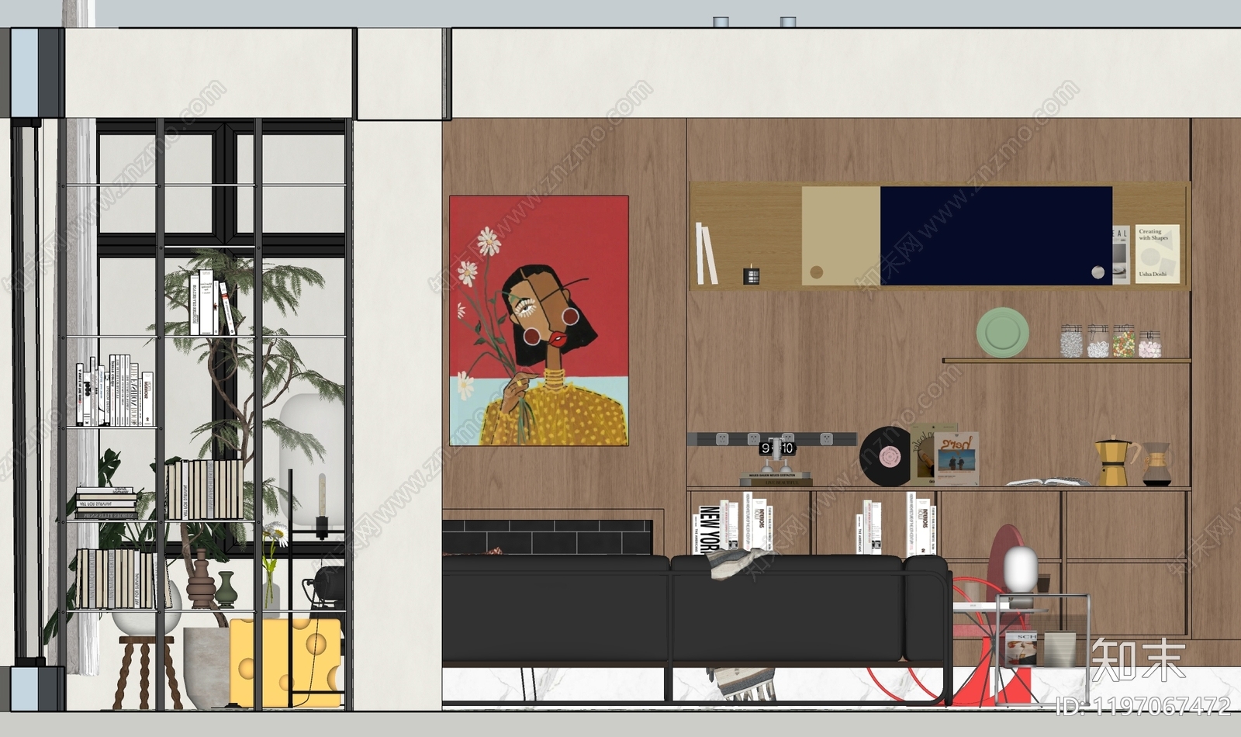The image size is (1241, 737).
Task: Click the white table lamp on side table
Action: [1020, 571]
